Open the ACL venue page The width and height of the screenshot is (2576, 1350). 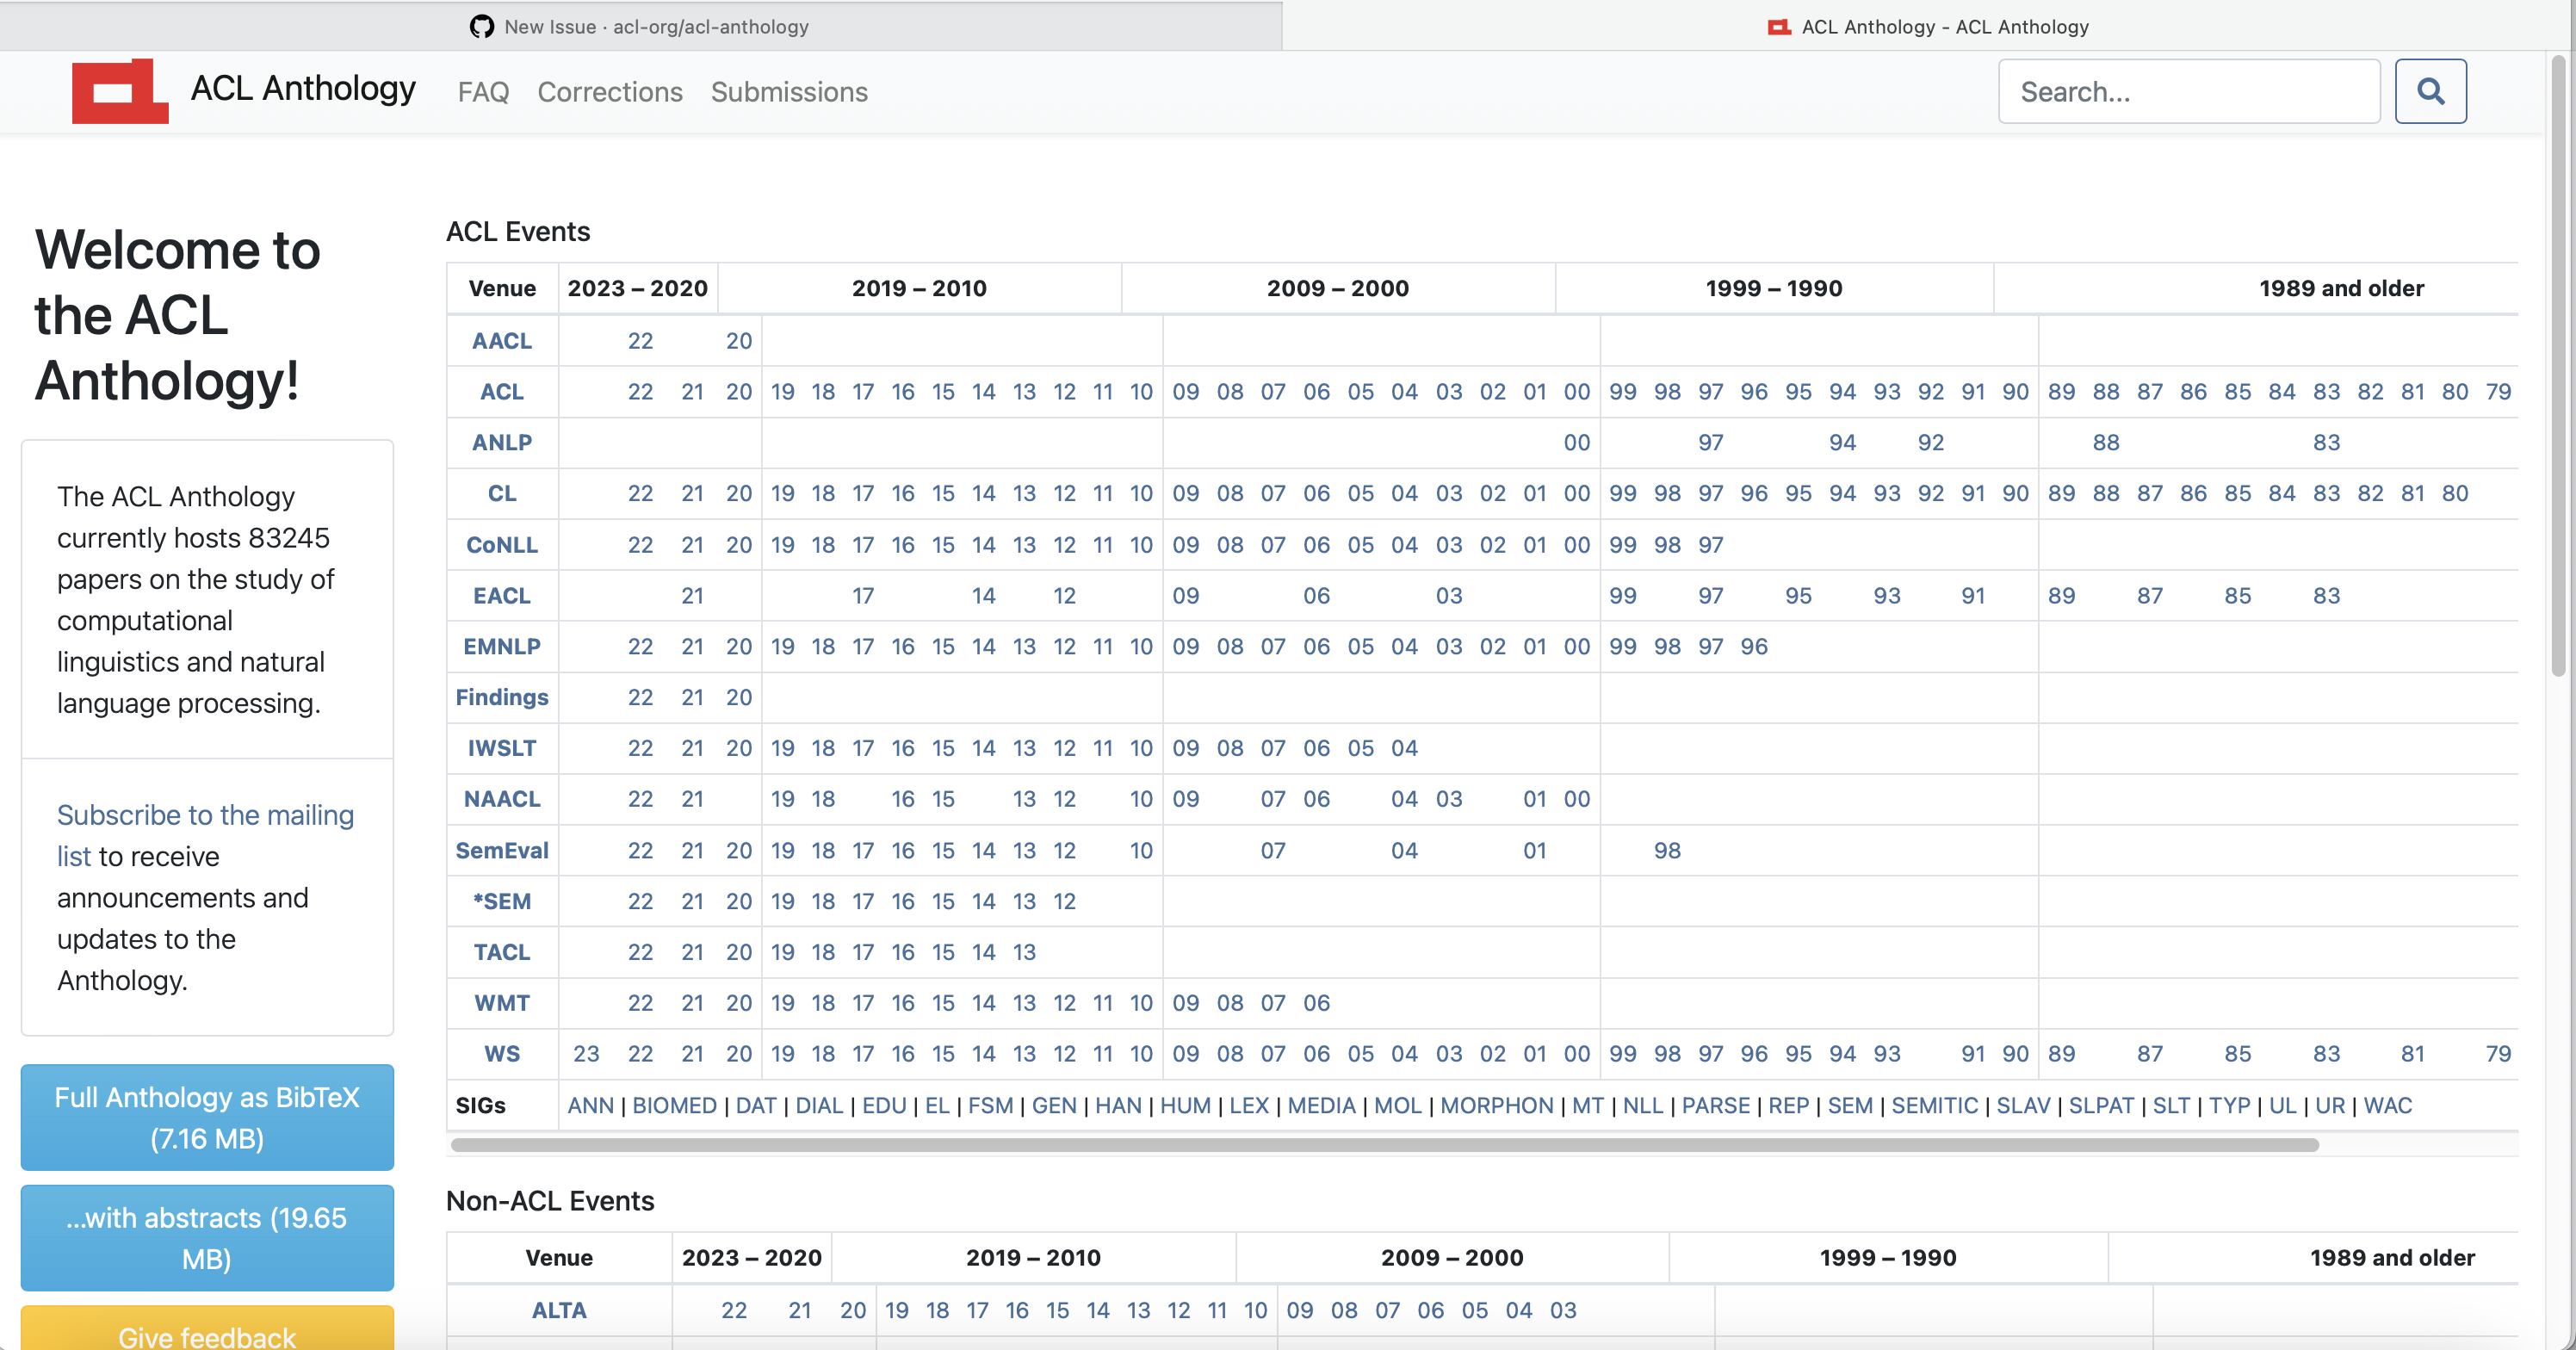[502, 391]
